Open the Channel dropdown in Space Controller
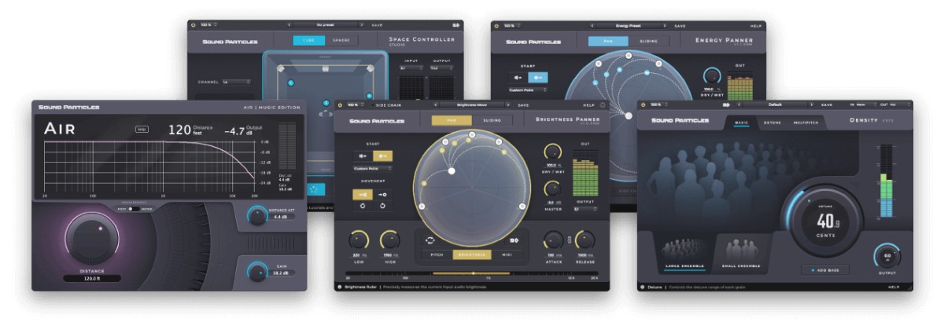This screenshot has width=944, height=326. pyautogui.click(x=236, y=81)
